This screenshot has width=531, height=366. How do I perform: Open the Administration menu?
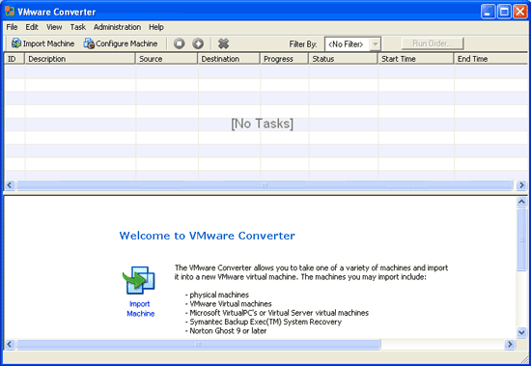coord(117,27)
